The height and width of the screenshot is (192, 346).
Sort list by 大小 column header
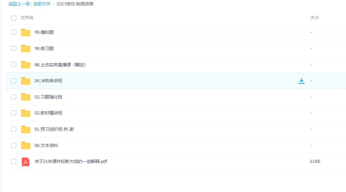tap(314, 18)
